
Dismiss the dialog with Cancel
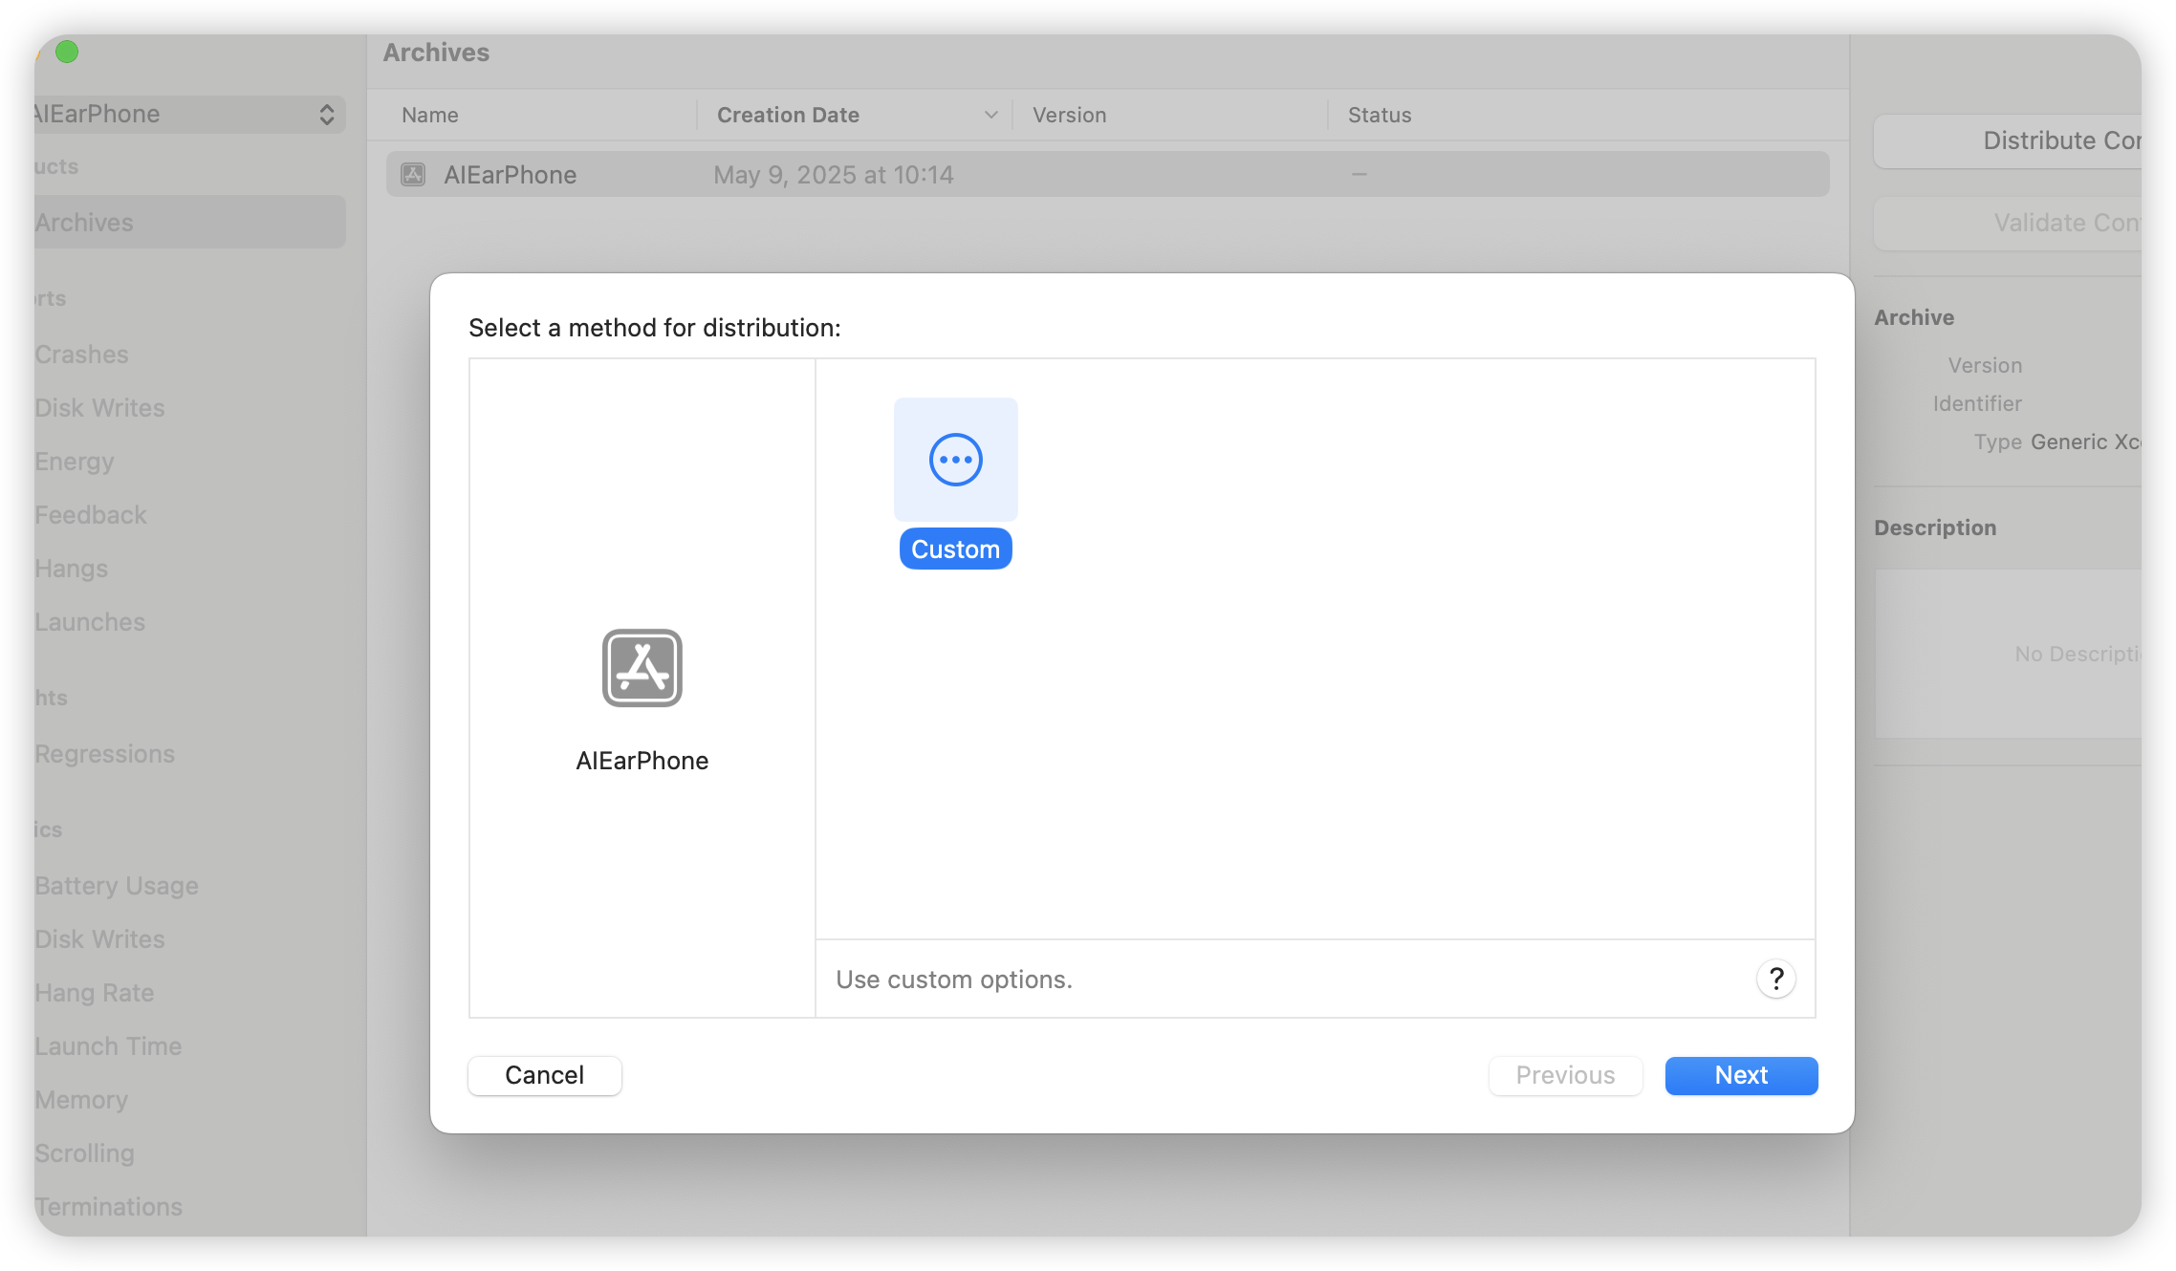(545, 1075)
